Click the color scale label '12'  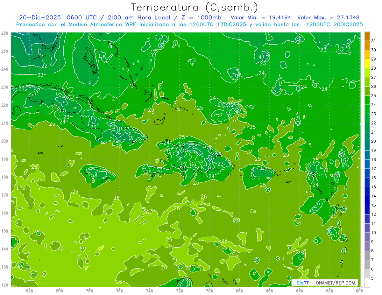click(373, 214)
